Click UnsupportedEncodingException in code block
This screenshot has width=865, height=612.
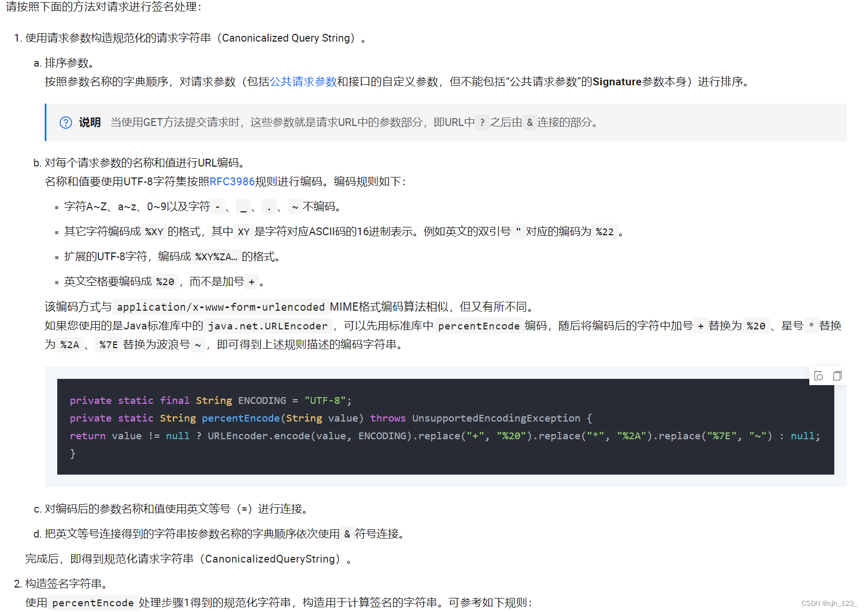pos(496,418)
